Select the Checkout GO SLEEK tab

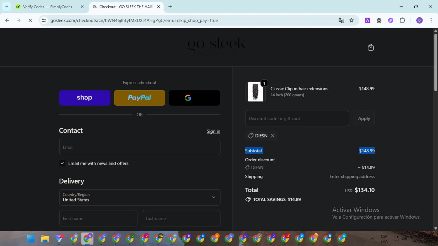126,7
